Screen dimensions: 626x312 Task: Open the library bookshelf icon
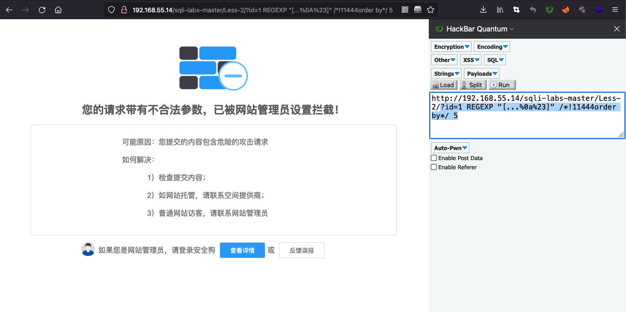tap(500, 10)
